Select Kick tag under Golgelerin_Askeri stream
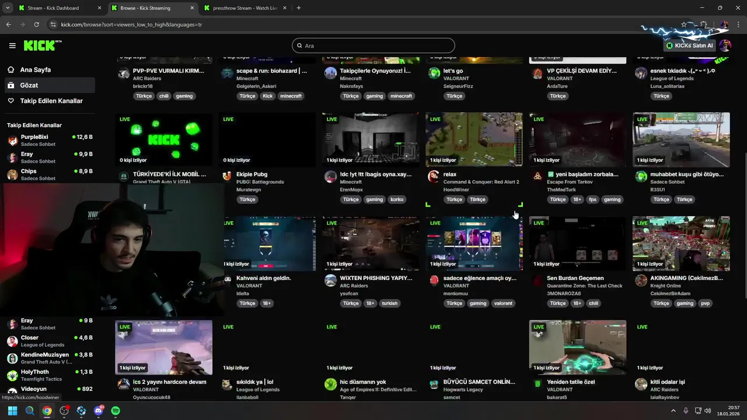747x420 pixels. click(x=267, y=96)
